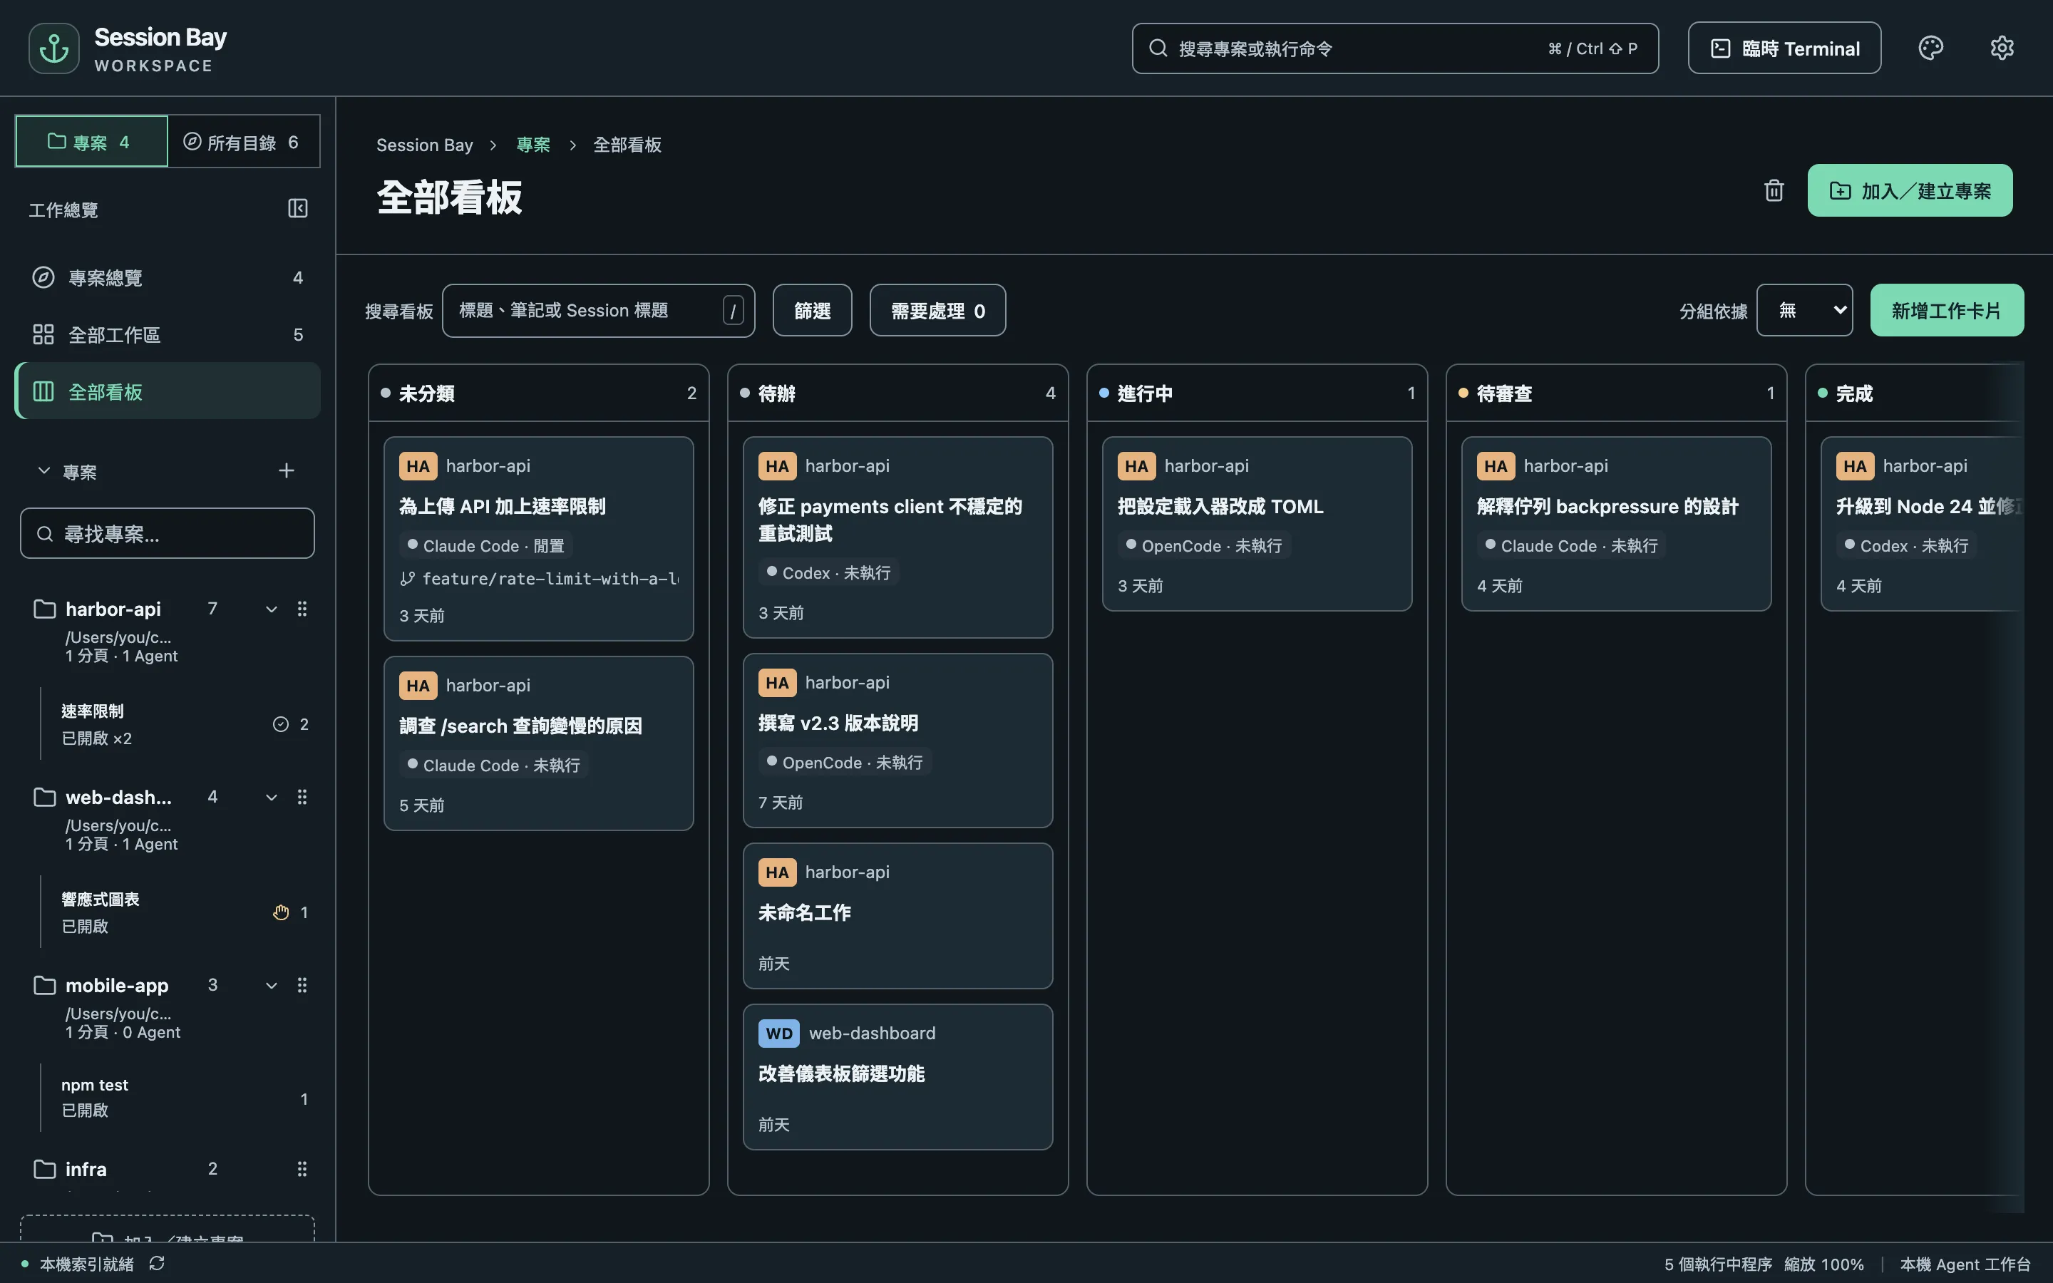Image resolution: width=2053 pixels, height=1283 pixels.
Task: Click the HA badge on 把設定載入器改成 TOML card
Action: pos(1137,466)
